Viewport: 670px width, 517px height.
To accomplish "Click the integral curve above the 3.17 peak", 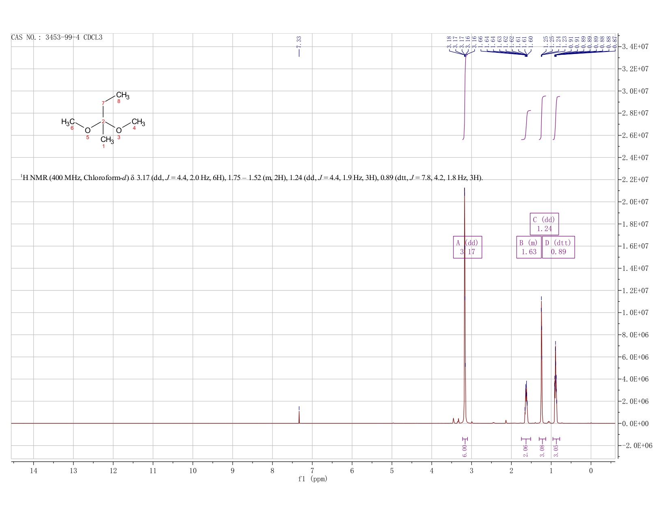I will pos(465,97).
